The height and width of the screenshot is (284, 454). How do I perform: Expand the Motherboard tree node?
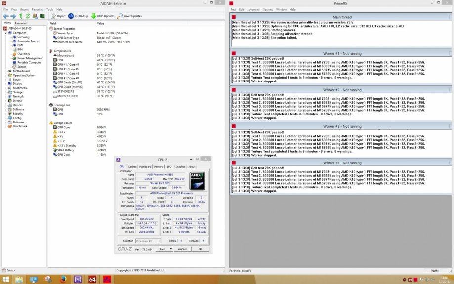pyautogui.click(x=6, y=71)
